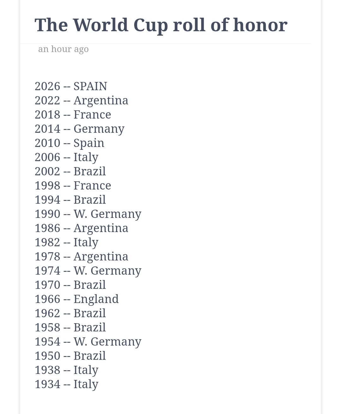Click the 2010 -- Spain entry

(x=69, y=143)
